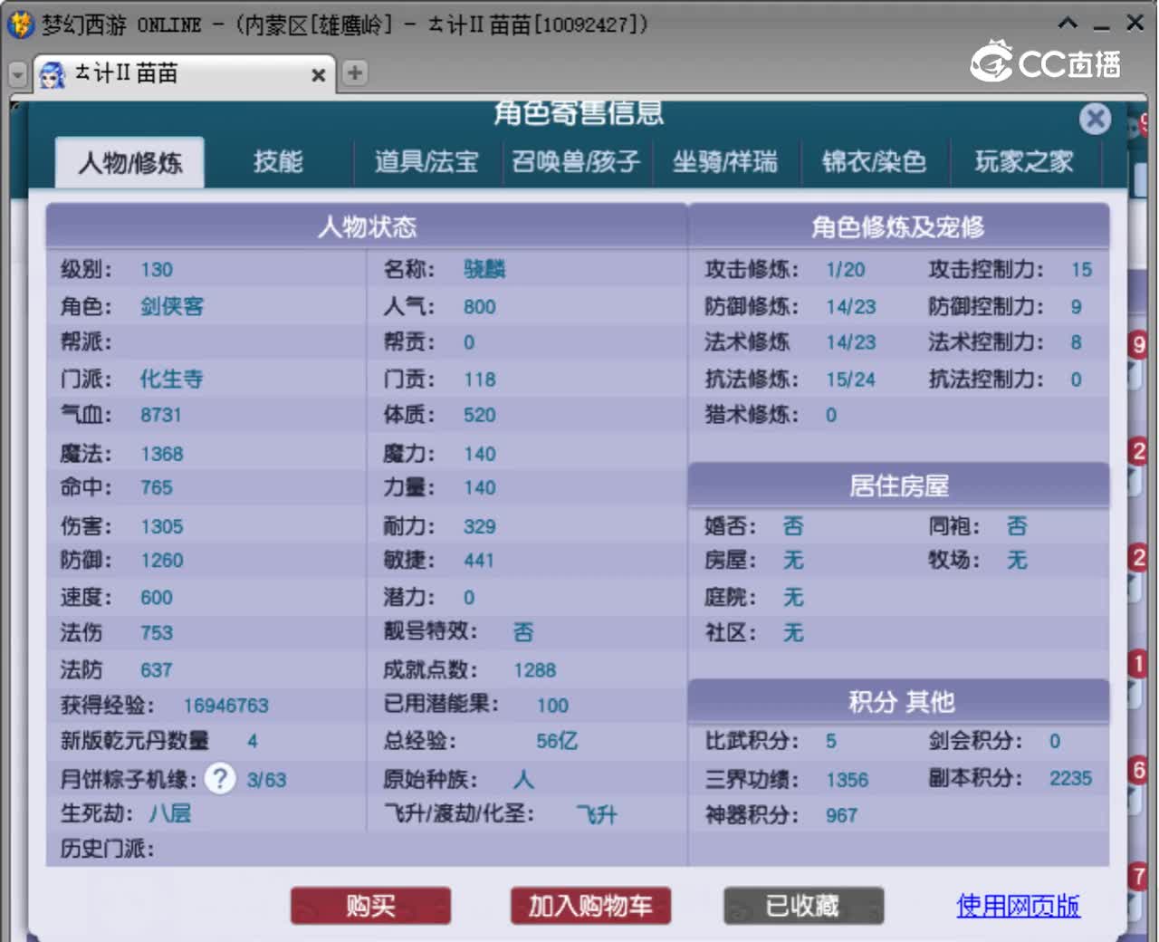Click the 体质 value 520
Image resolution: width=1159 pixels, height=942 pixels.
click(x=479, y=415)
